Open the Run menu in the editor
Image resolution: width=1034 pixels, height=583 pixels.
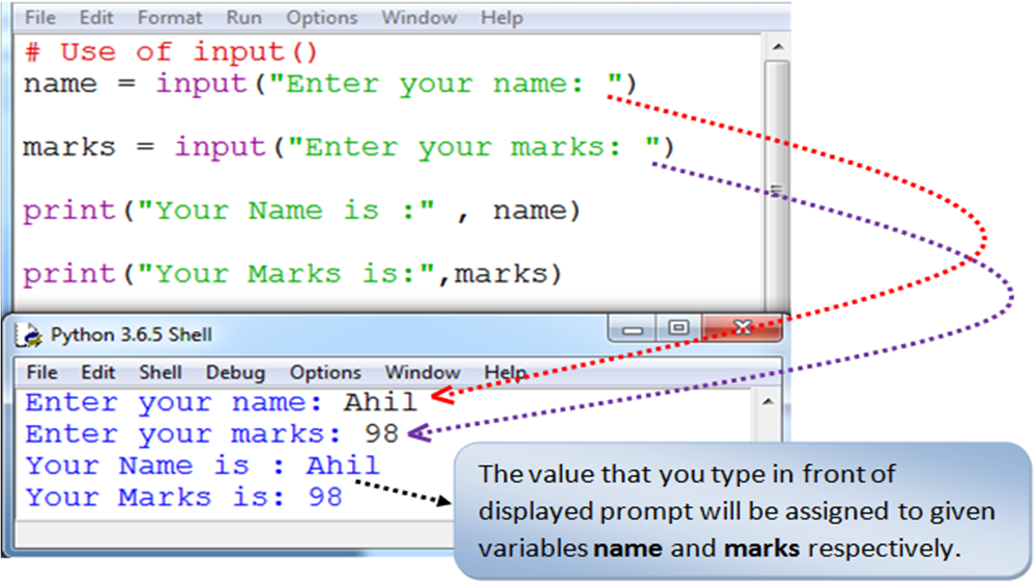pyautogui.click(x=244, y=17)
